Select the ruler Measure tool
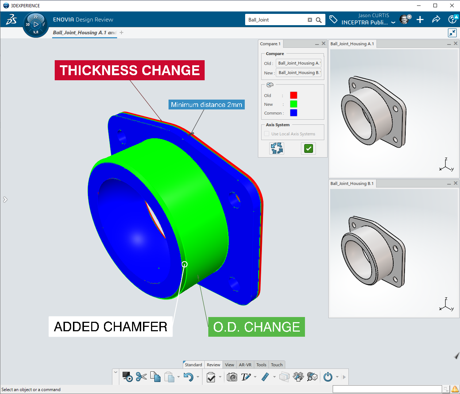 point(265,377)
